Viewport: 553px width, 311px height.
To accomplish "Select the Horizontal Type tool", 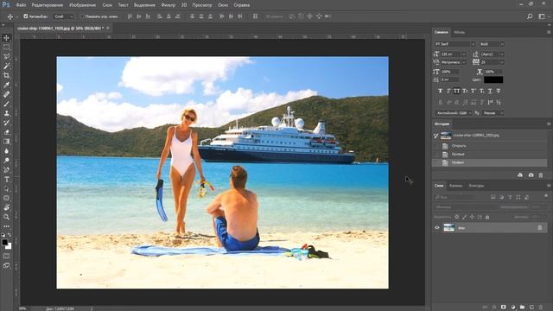I will point(6,180).
